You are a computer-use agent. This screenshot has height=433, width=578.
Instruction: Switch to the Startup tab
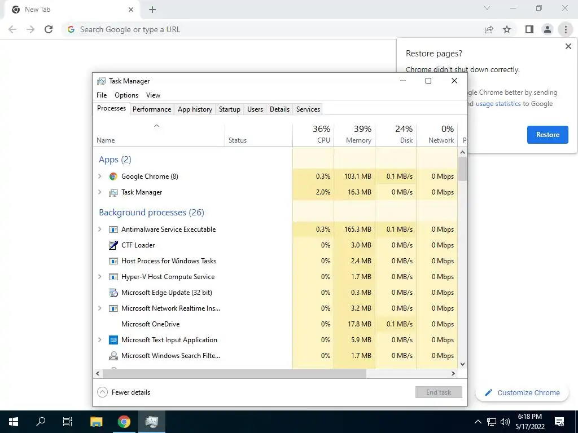coord(230,109)
